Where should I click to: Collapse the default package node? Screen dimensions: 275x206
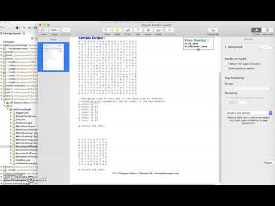8,109
